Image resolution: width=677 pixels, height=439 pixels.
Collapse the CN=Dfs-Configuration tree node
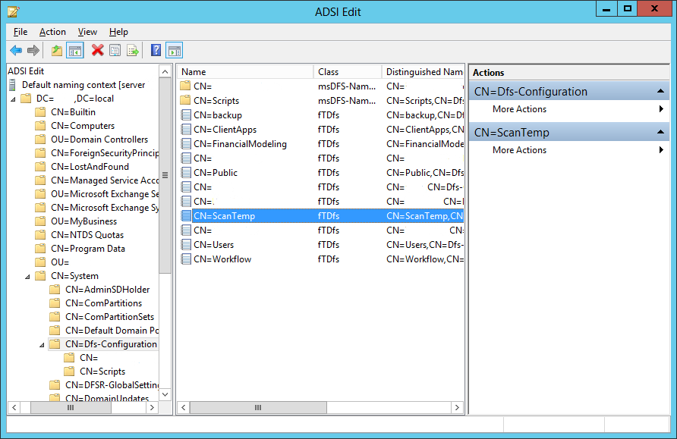tap(42, 344)
